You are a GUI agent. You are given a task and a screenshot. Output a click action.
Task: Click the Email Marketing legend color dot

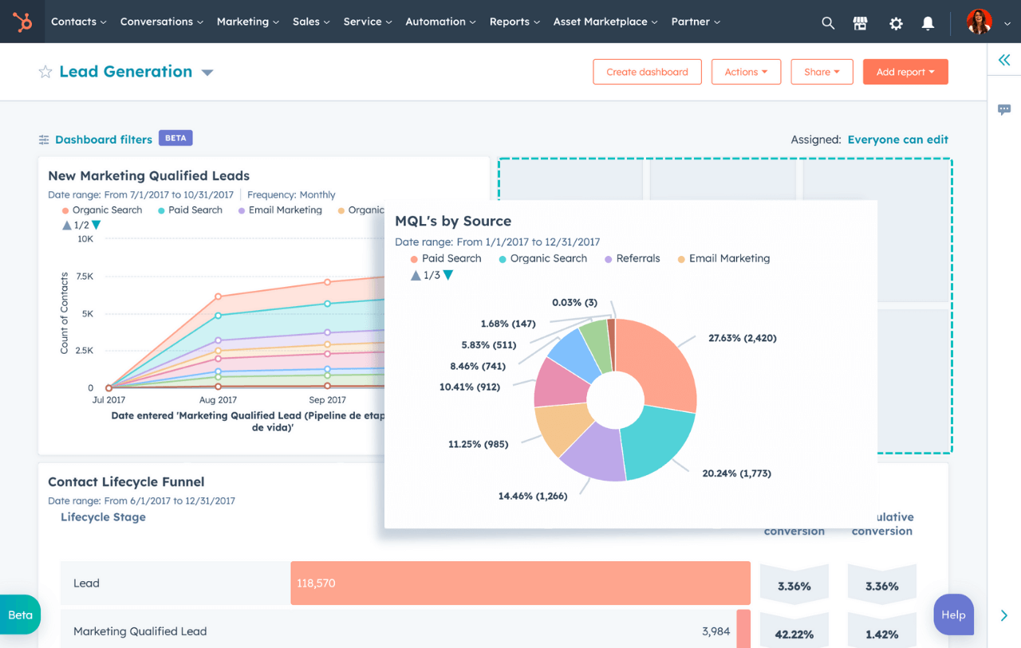(x=681, y=258)
